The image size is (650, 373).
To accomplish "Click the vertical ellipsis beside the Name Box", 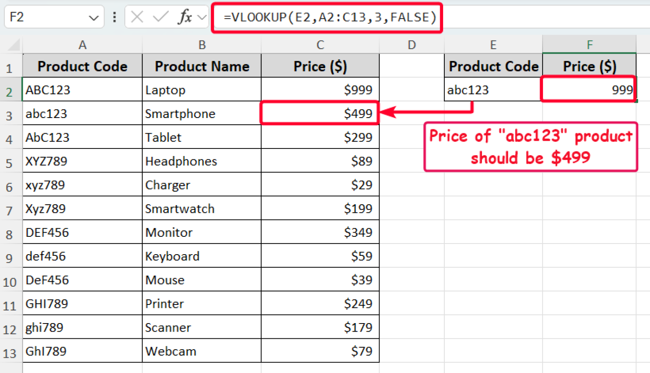I will (x=114, y=17).
